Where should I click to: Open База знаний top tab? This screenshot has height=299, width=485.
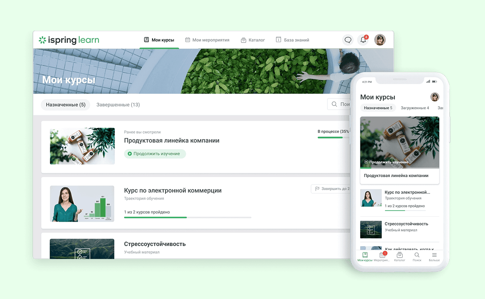pyautogui.click(x=293, y=40)
